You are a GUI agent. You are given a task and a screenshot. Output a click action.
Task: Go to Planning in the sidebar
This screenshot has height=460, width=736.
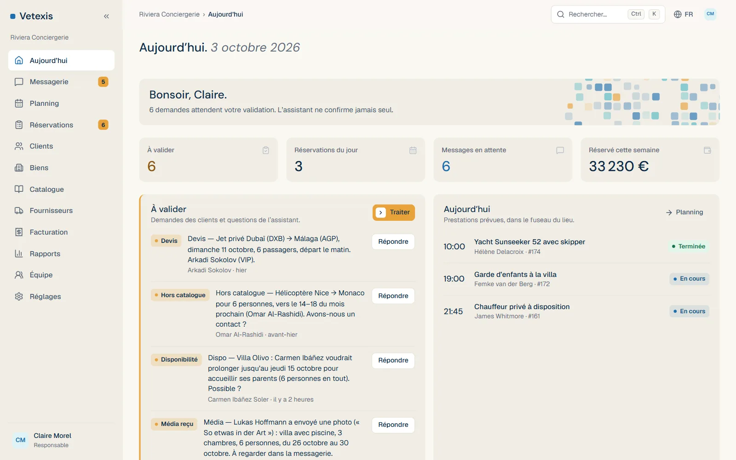click(61, 103)
